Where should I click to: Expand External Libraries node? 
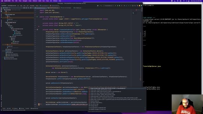tap(3, 57)
